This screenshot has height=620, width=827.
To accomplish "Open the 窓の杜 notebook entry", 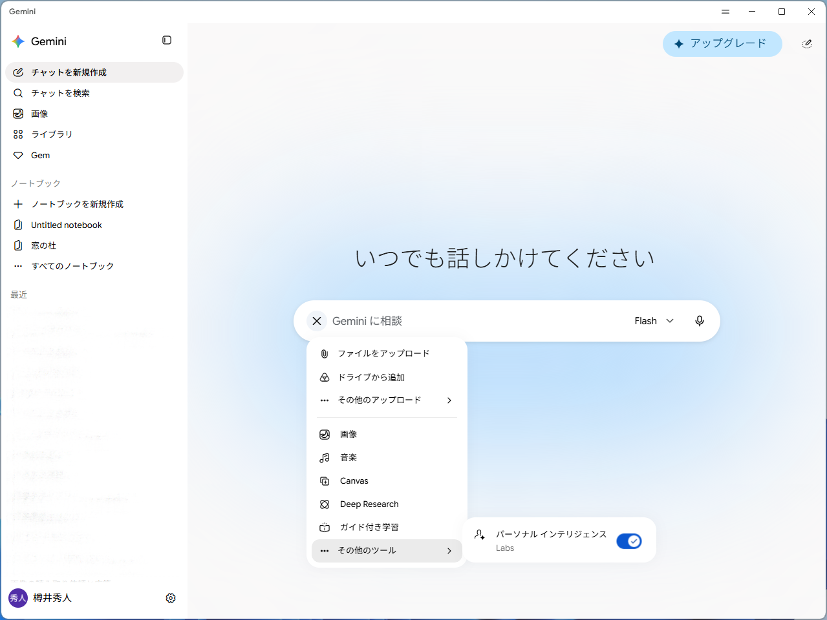I will (x=94, y=245).
